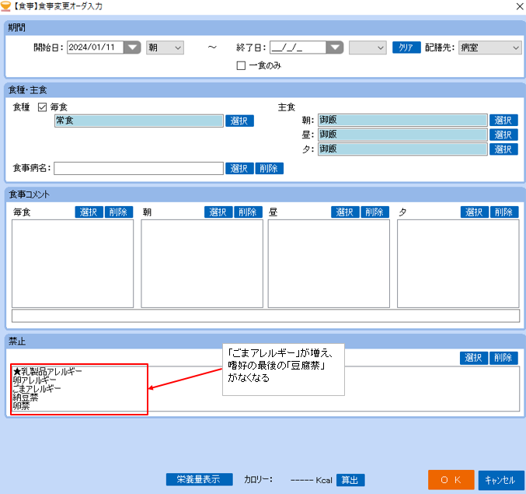The width and height of the screenshot is (526, 494).
Task: Click the 算出 calorie button
Action: [x=350, y=480]
